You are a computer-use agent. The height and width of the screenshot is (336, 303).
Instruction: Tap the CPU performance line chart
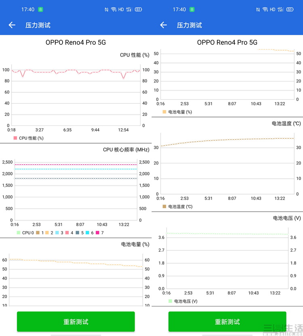click(76, 95)
